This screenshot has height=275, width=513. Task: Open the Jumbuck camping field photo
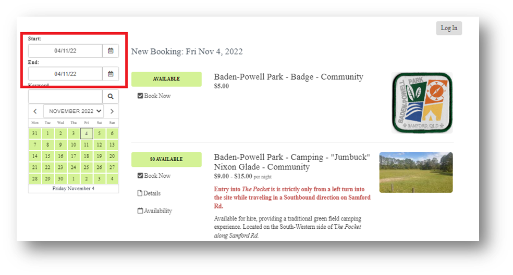[416, 173]
